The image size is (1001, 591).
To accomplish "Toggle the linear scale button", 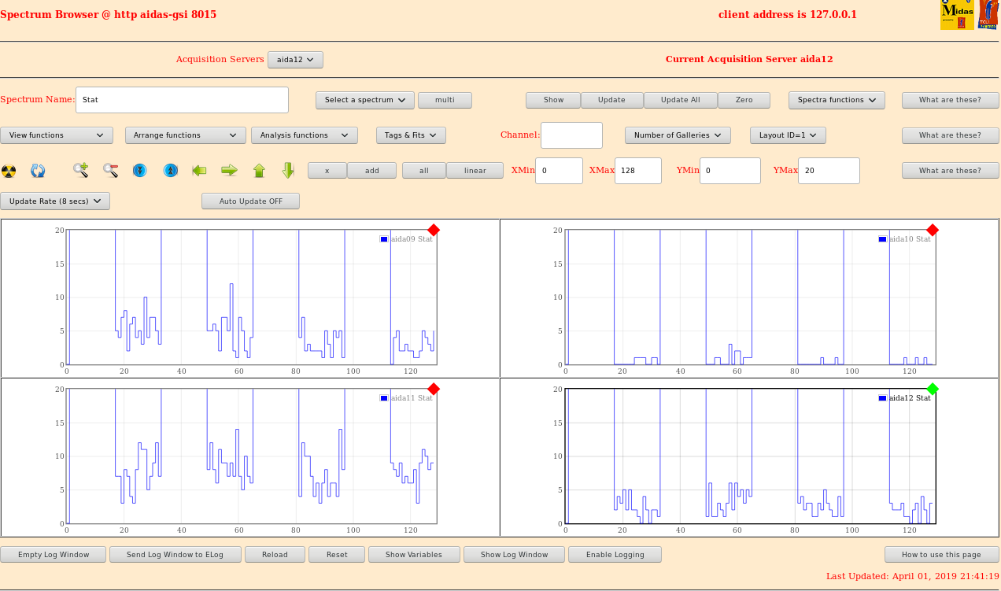I will tap(475, 171).
